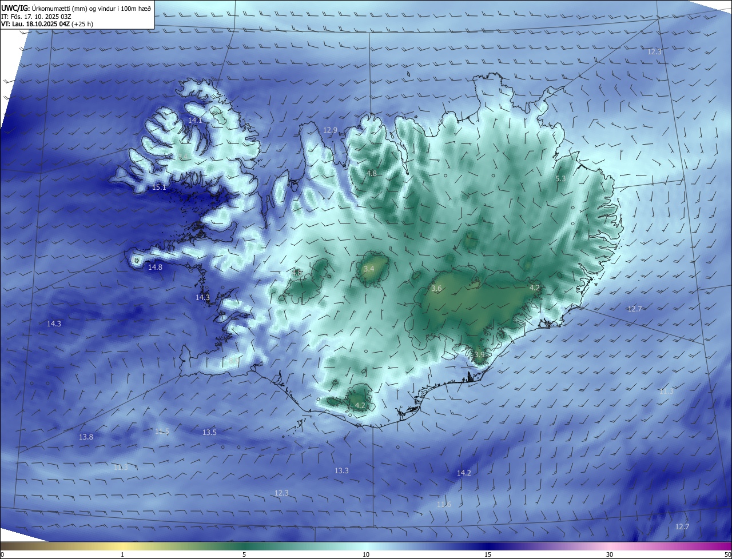Viewport: 732px width, 559px height.
Task: Click the 13.8 value over the ocean
Action: pyautogui.click(x=86, y=437)
